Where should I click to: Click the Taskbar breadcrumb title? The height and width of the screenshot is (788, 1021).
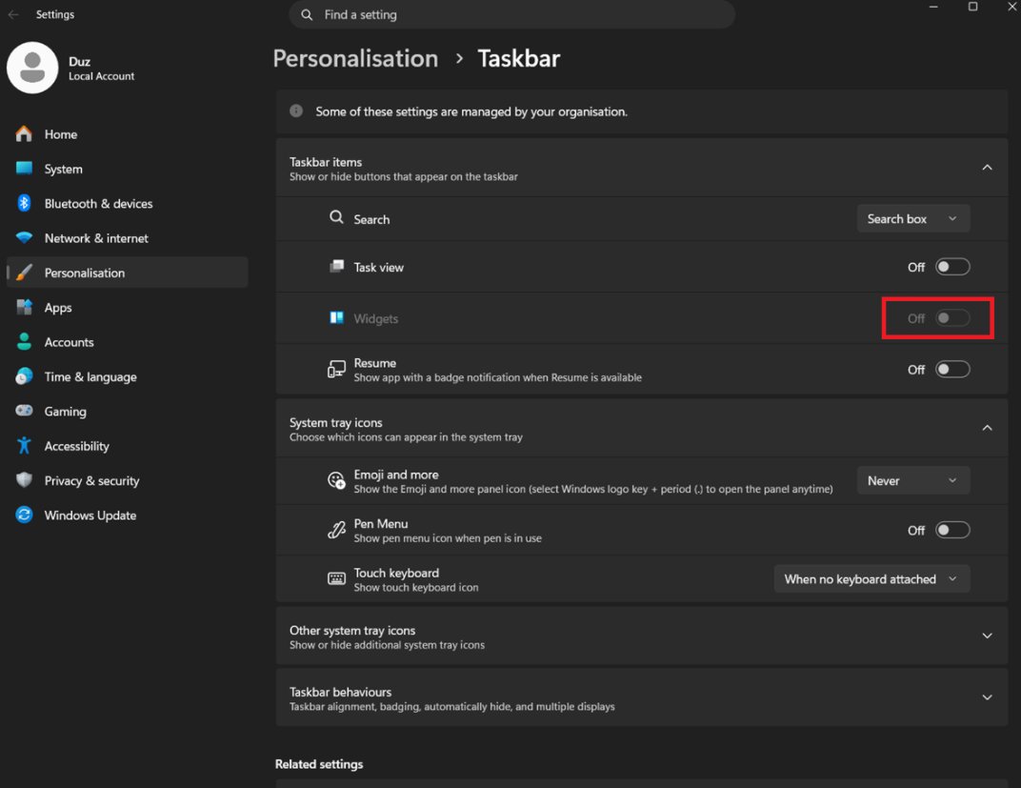click(519, 59)
